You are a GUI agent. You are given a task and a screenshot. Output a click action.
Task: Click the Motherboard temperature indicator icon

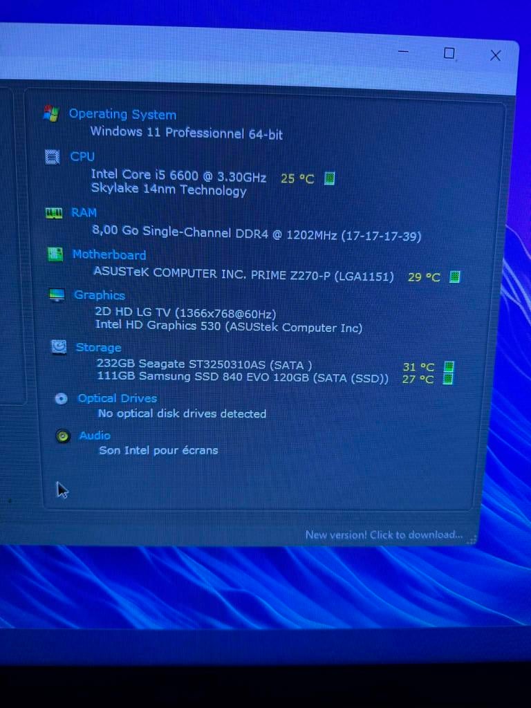tap(454, 277)
